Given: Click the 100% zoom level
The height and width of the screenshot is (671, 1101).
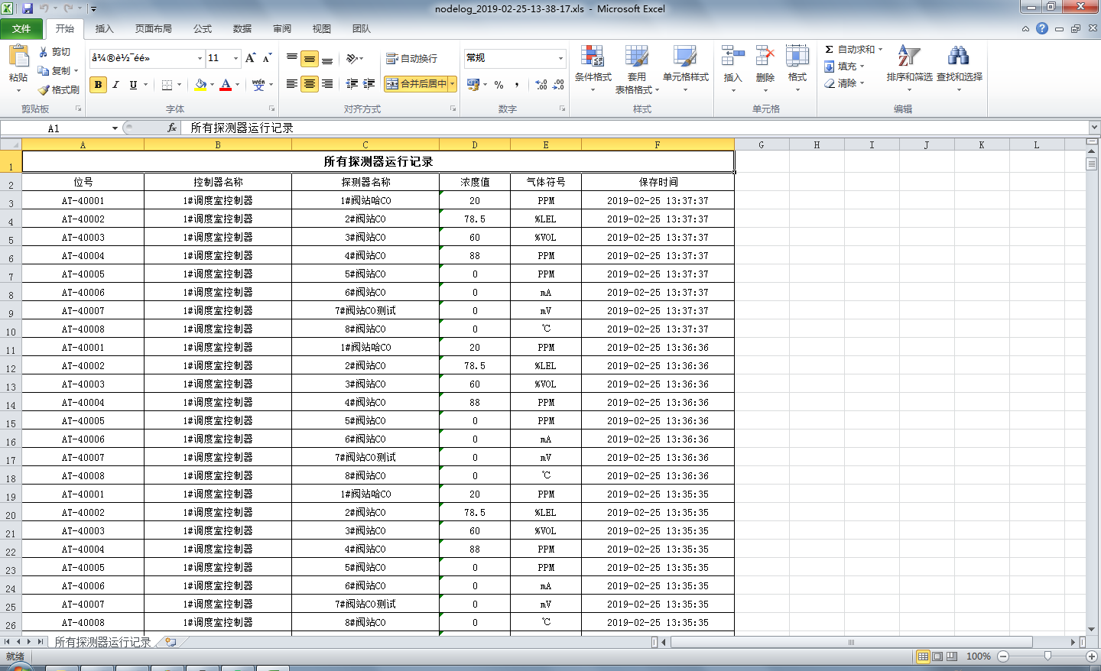Looking at the screenshot, I should click(979, 656).
